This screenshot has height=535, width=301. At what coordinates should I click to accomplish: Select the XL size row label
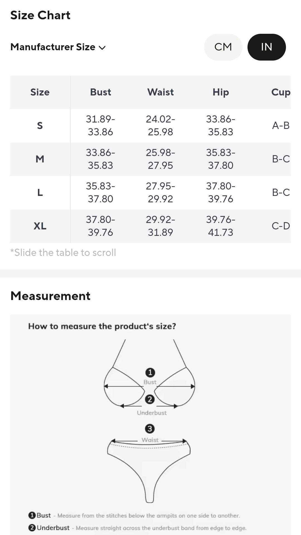point(40,226)
